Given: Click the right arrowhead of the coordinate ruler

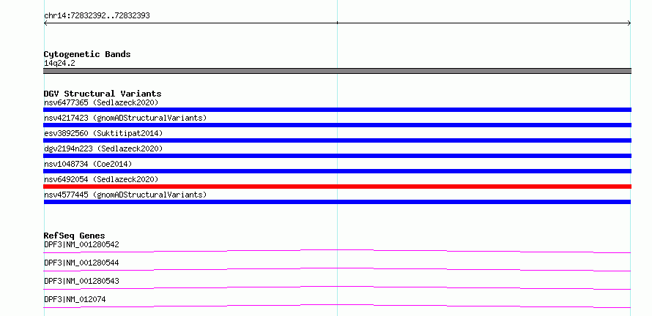Looking at the screenshot, I should click(x=629, y=23).
